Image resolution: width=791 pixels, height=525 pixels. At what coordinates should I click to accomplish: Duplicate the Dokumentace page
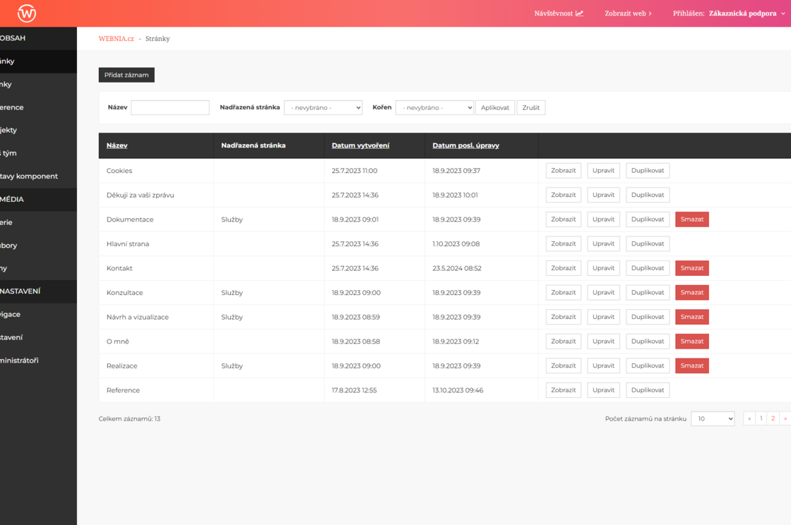pyautogui.click(x=647, y=219)
